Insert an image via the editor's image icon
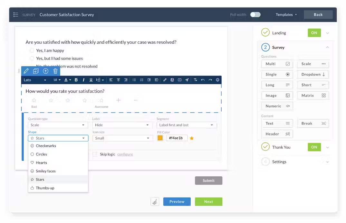This screenshot has width=346, height=223. click(172, 79)
